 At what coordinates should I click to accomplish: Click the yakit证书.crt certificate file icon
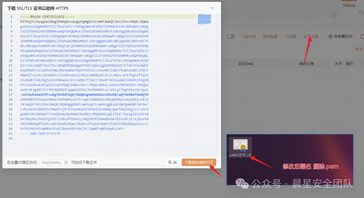(240, 146)
